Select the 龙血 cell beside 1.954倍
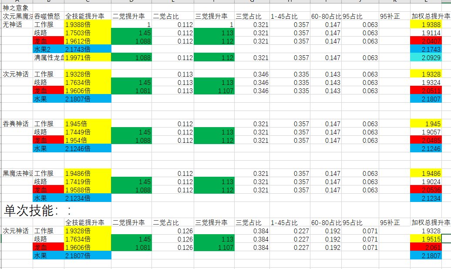Image resolution: width=451 pixels, height=269 pixels. tap(48, 141)
